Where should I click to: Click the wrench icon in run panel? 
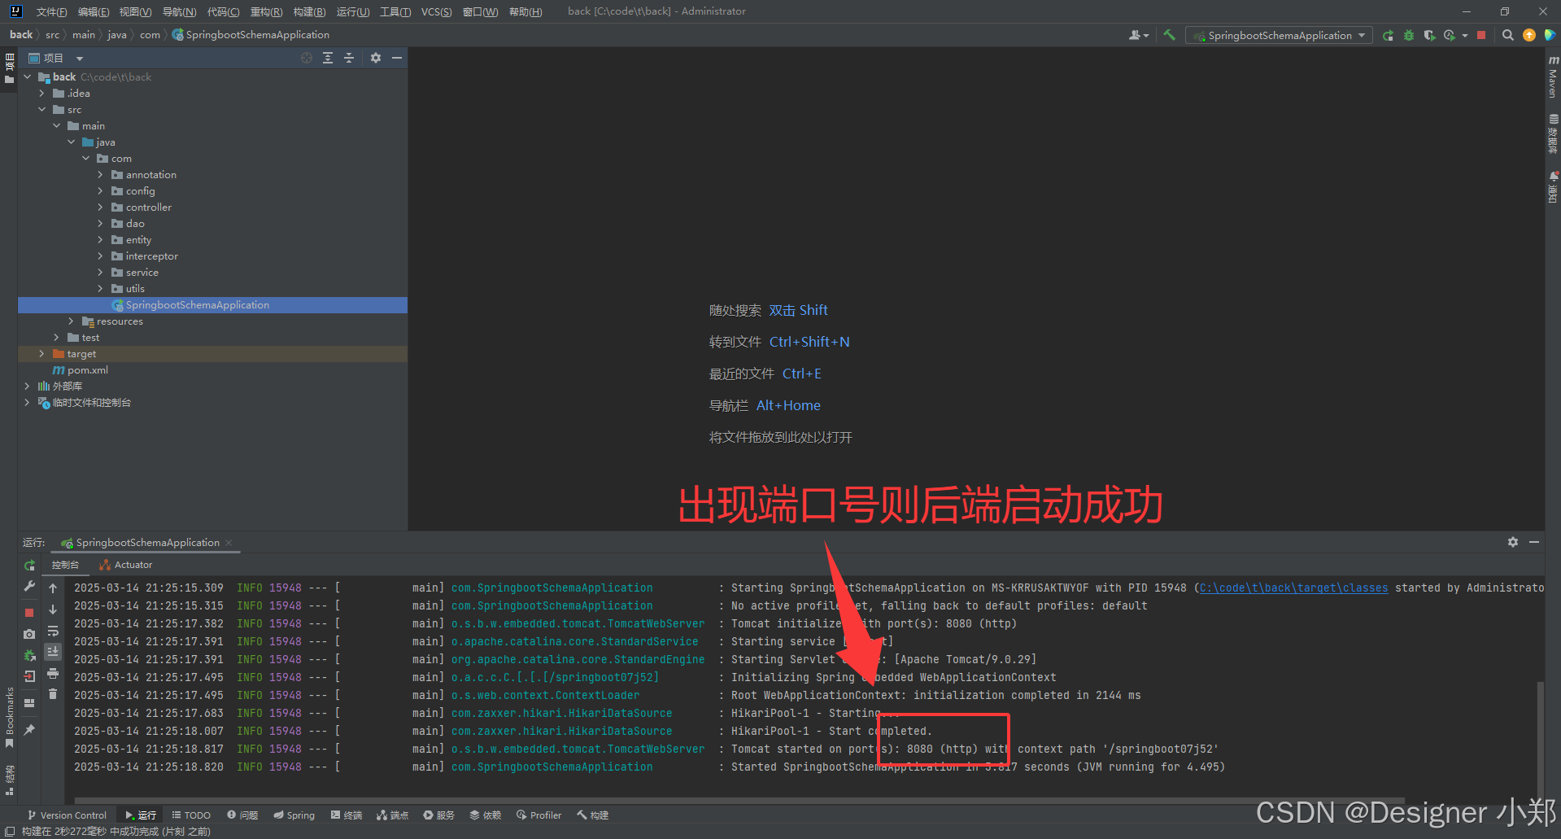coord(29,586)
